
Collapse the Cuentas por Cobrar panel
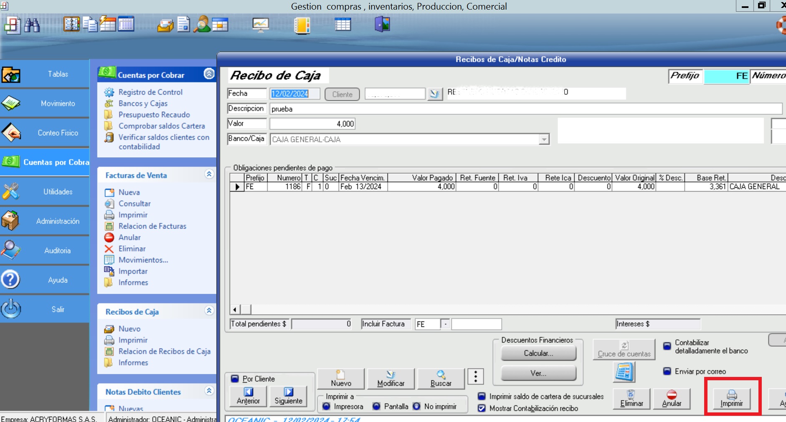[209, 74]
